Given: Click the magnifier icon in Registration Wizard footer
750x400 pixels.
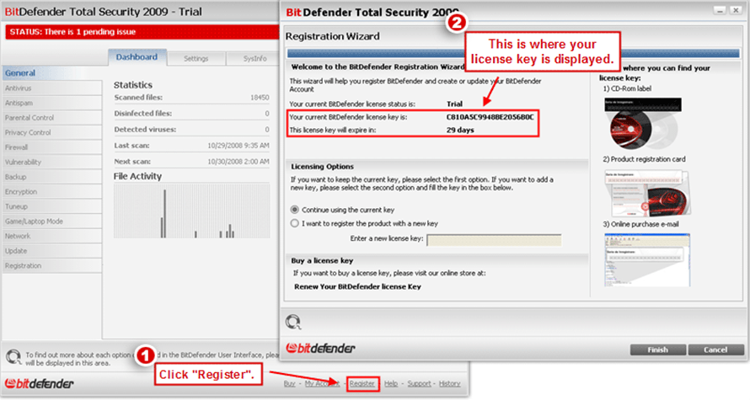Looking at the screenshot, I should 293,323.
